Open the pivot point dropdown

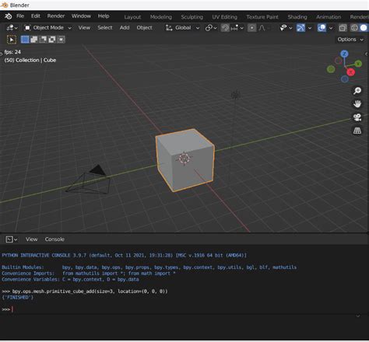pos(211,28)
